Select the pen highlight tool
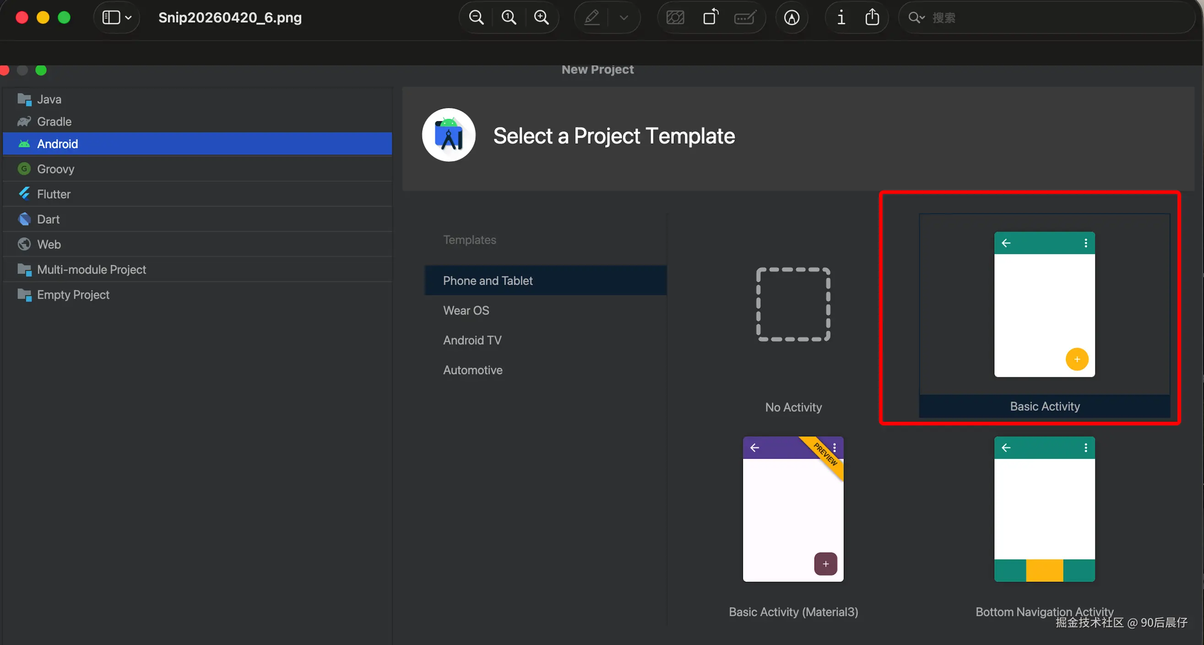Image resolution: width=1204 pixels, height=645 pixels. [592, 18]
